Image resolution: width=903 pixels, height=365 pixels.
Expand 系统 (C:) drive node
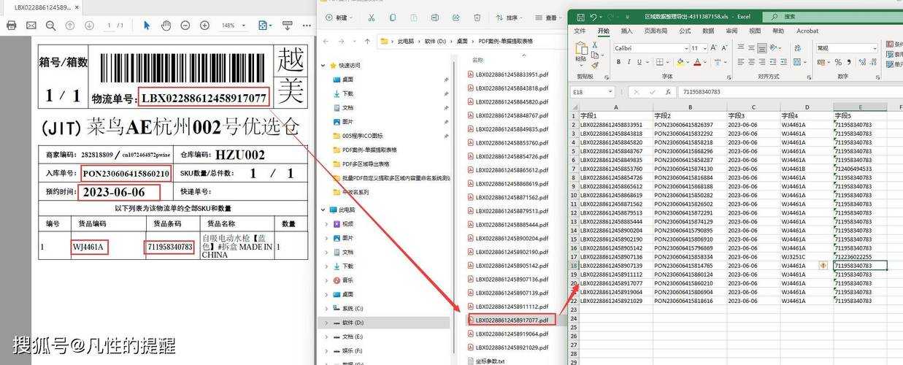[x=326, y=308]
